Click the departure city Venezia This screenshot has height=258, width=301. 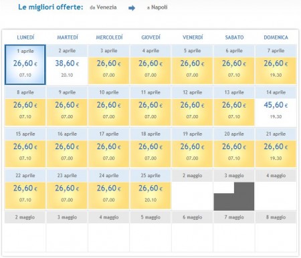(x=106, y=7)
